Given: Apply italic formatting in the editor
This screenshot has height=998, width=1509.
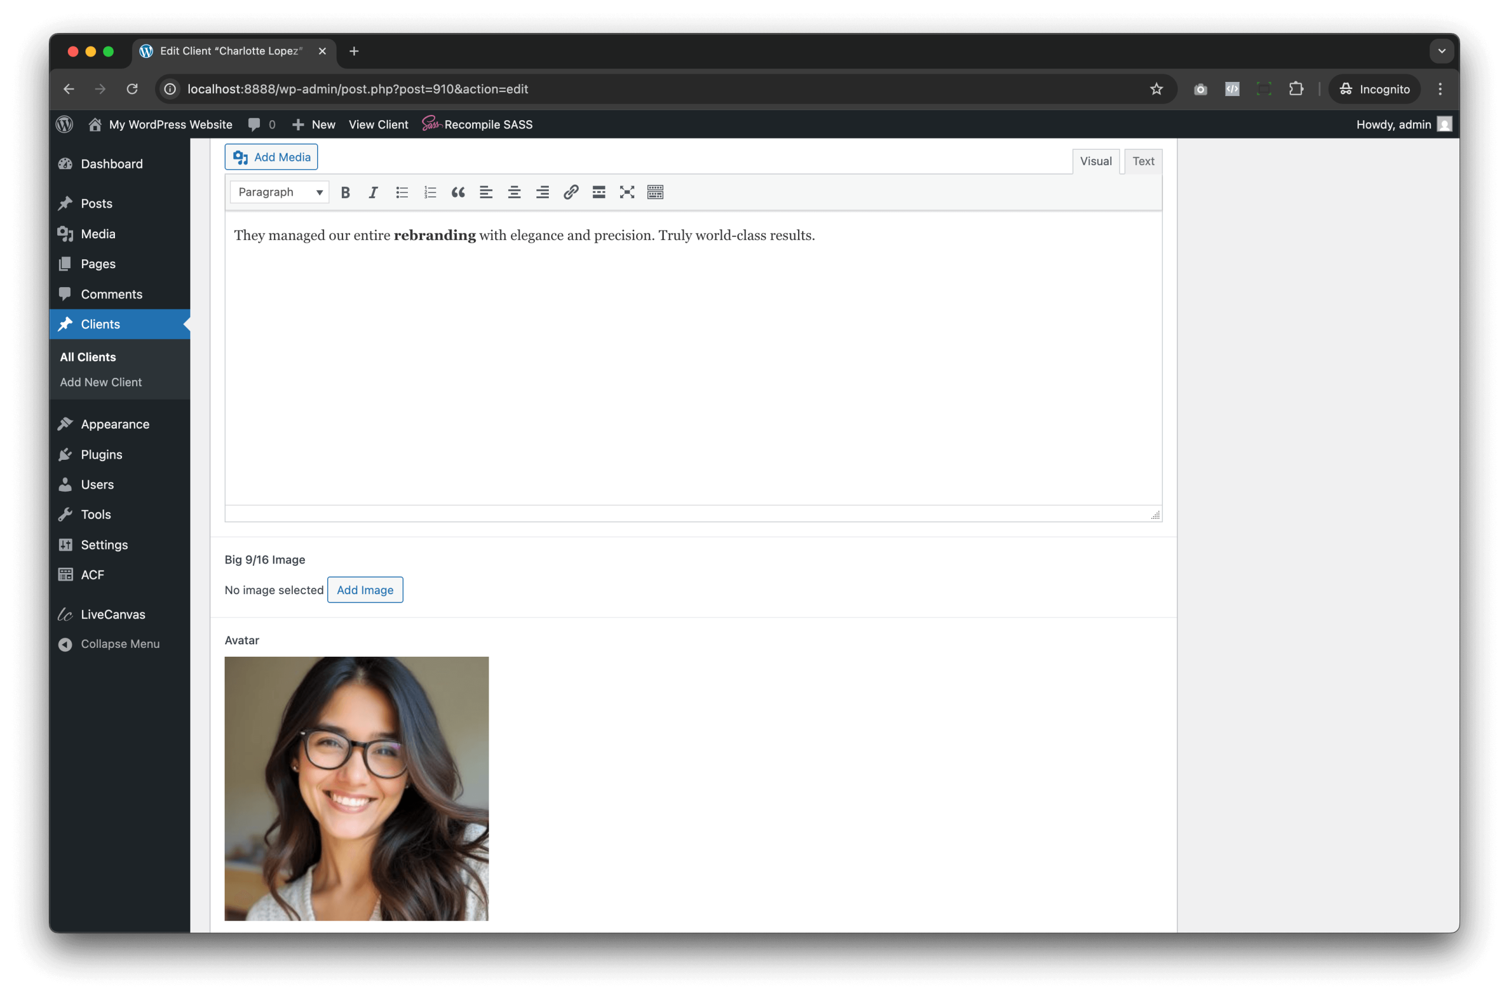Looking at the screenshot, I should [373, 192].
